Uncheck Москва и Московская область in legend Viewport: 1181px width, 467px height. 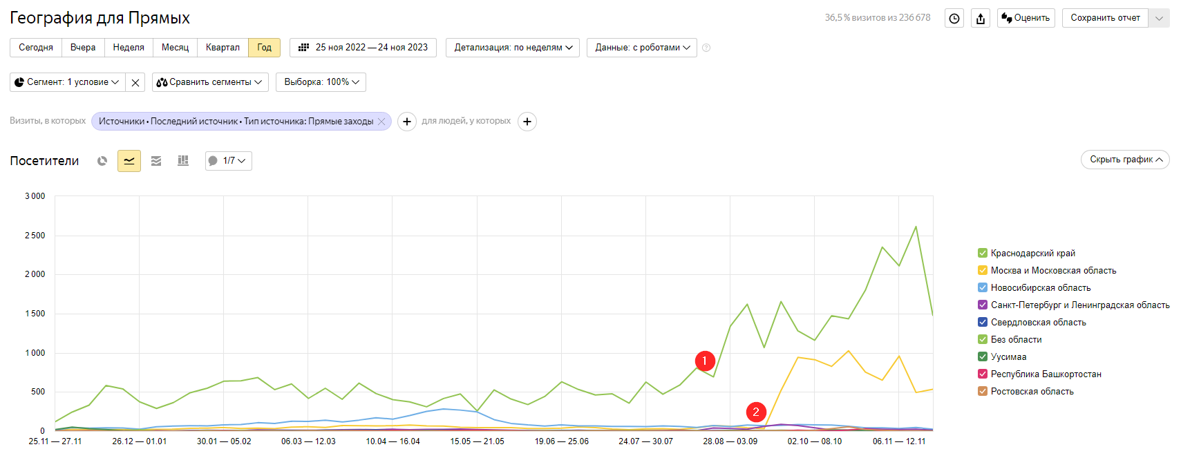point(983,271)
